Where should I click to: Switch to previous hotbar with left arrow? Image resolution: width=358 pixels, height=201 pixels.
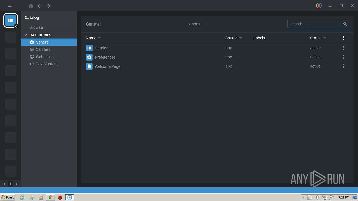(4, 184)
